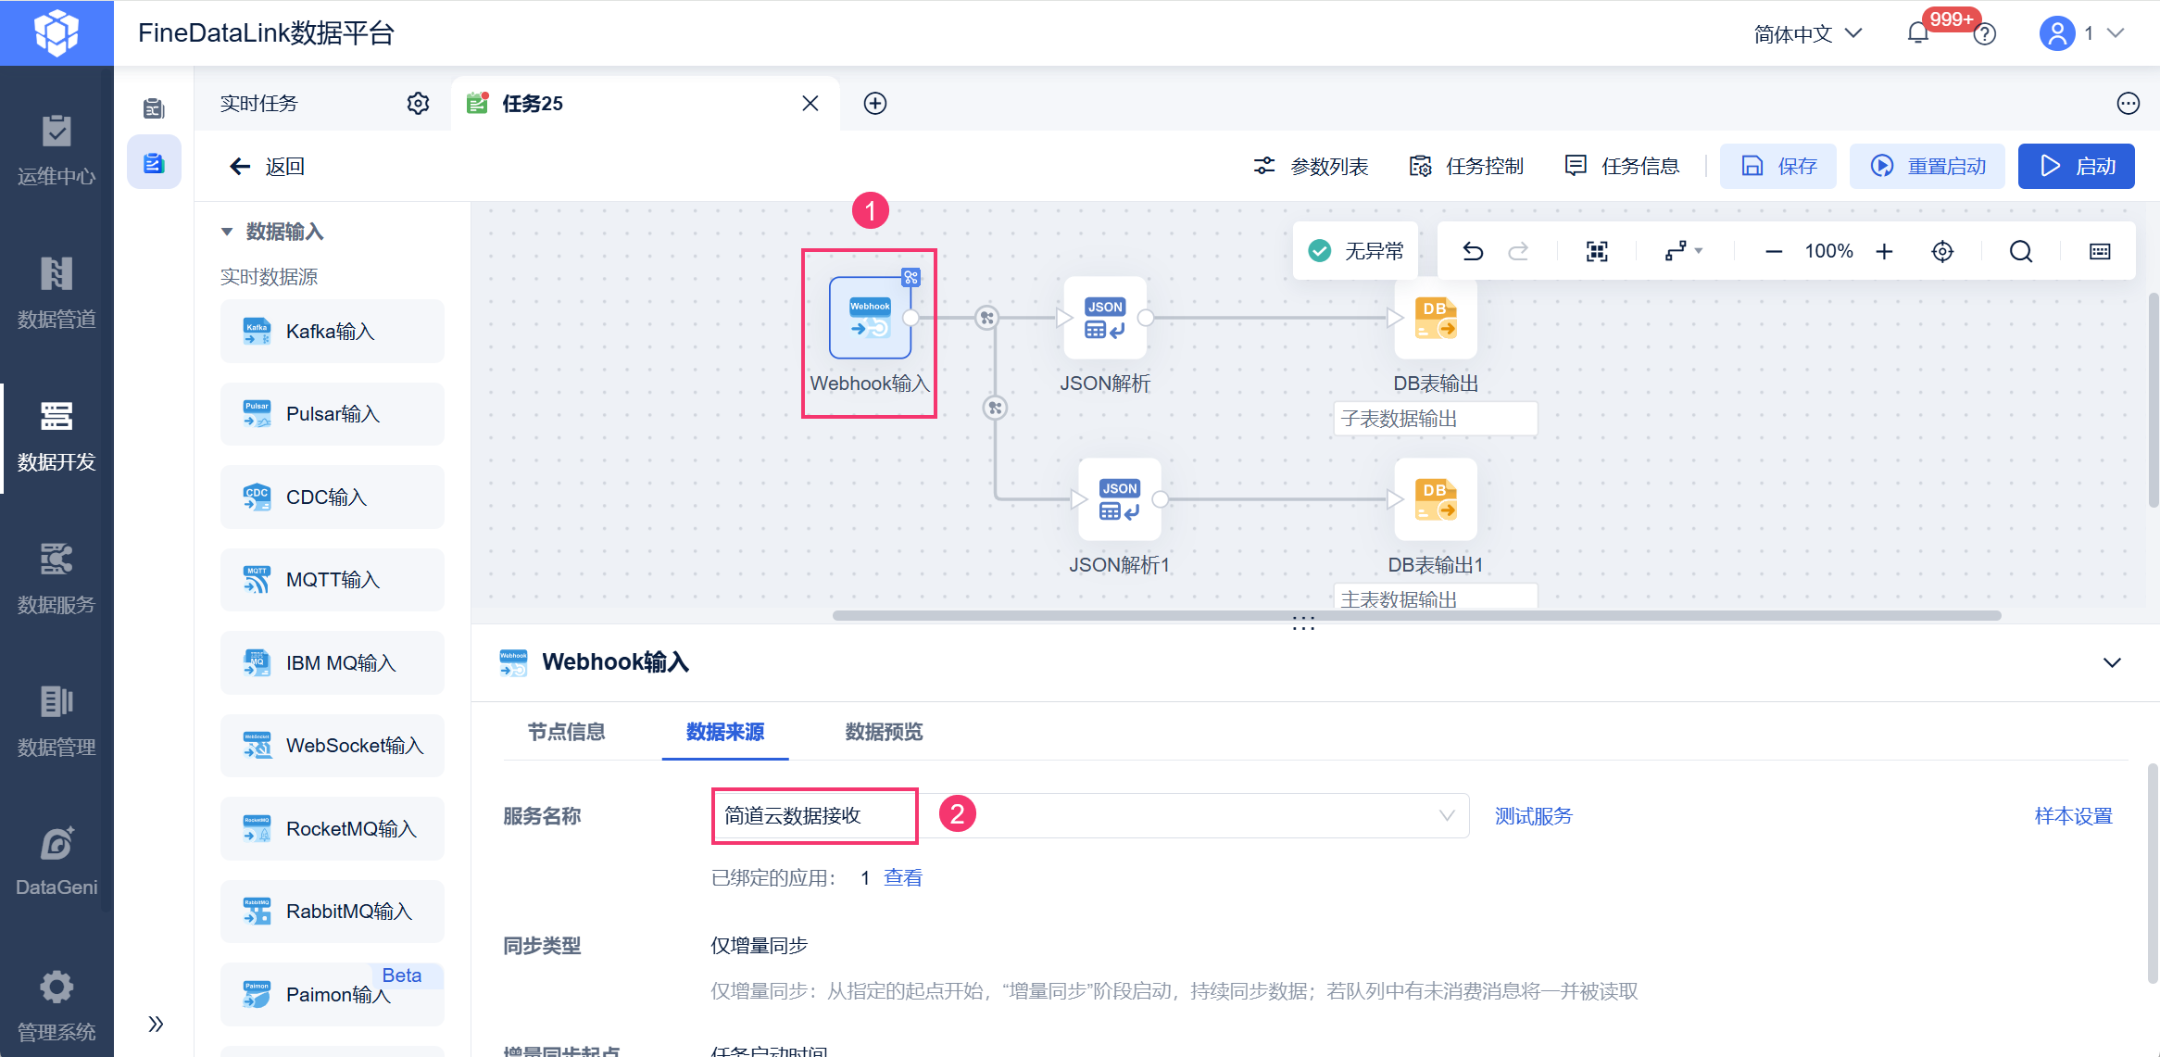
Task: Open the 运维中心 sidebar section
Action: (x=57, y=150)
